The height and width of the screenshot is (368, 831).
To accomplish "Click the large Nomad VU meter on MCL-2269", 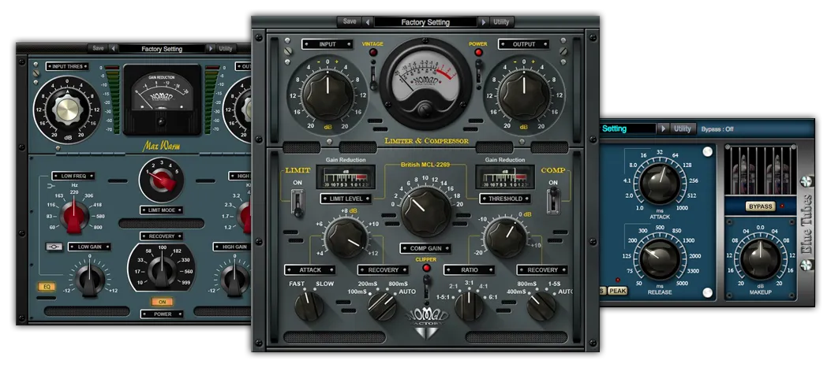I will 425,84.
